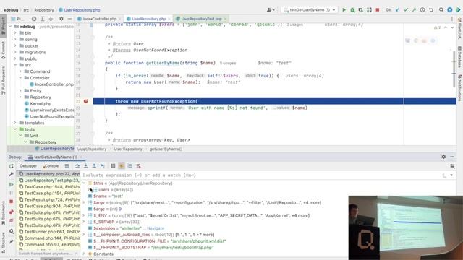Collapse all in the Project panel toolbar
The width and height of the screenshot is (463, 260).
51,19
